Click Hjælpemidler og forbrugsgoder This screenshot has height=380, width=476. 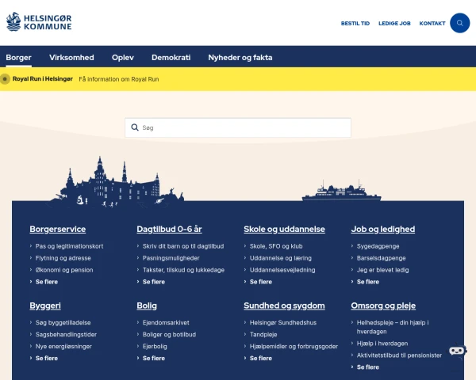tap(294, 346)
